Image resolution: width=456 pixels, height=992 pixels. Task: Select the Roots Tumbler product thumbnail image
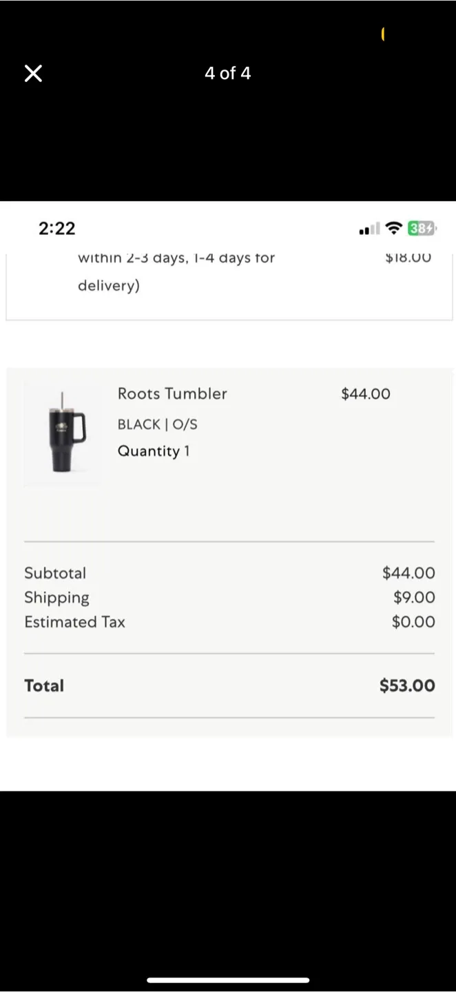(x=62, y=432)
